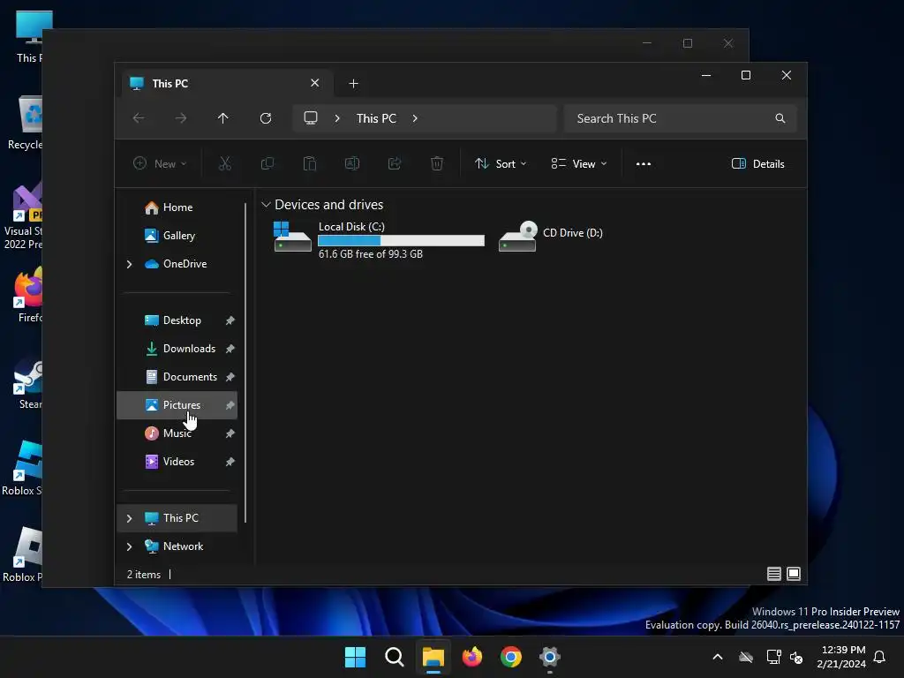Open the Pictures folder in sidebar

tap(177, 405)
